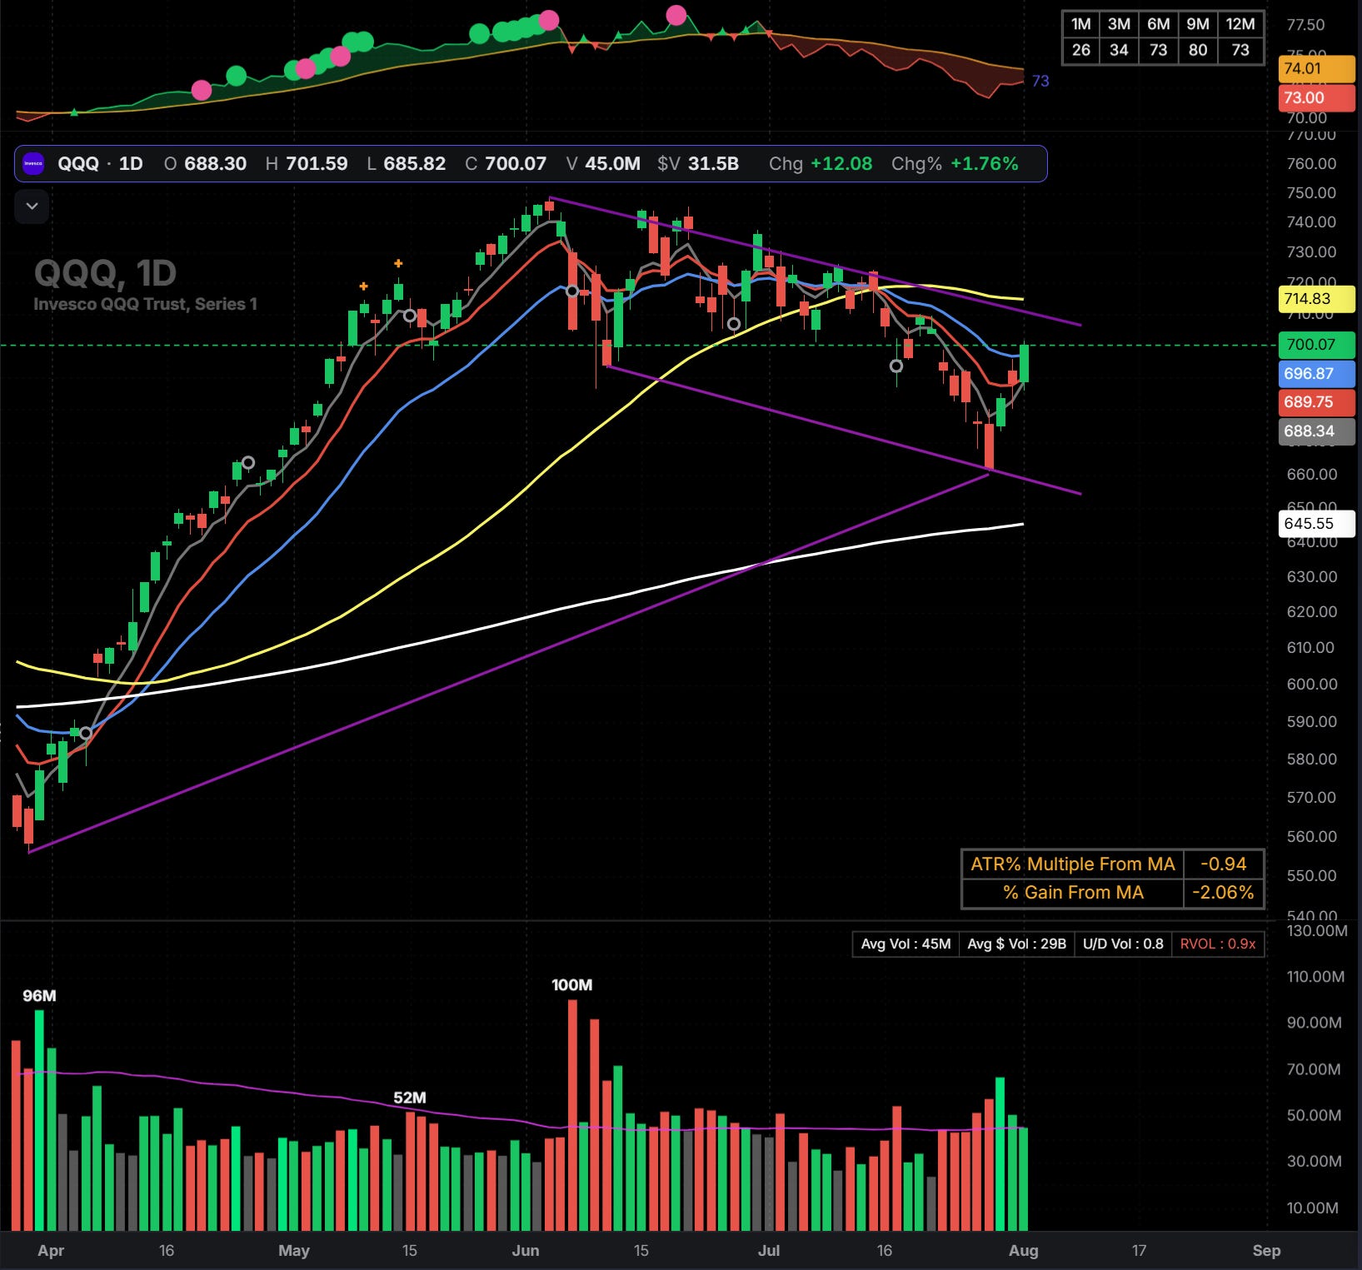Click the ATR% Multiple From MA label
This screenshot has width=1362, height=1270.
tap(1073, 864)
